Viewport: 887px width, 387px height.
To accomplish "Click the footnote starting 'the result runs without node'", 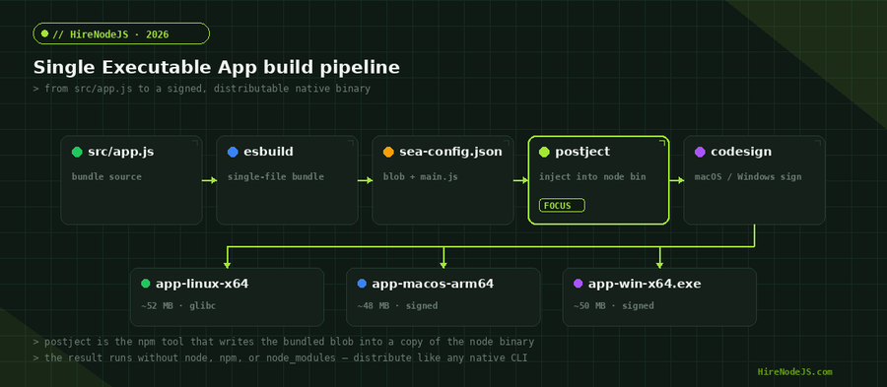I will [x=281, y=357].
